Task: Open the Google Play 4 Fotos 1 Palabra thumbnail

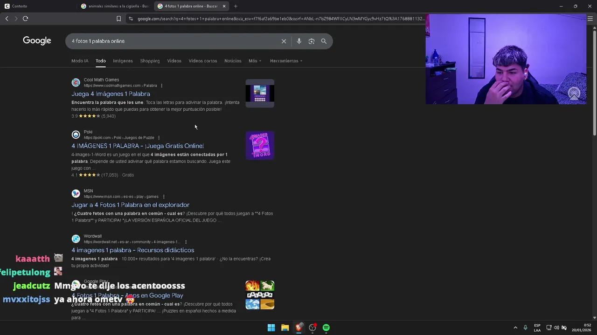Action: [260, 295]
